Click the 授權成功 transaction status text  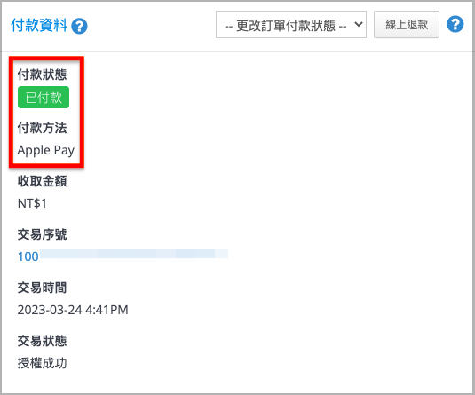coord(42,363)
